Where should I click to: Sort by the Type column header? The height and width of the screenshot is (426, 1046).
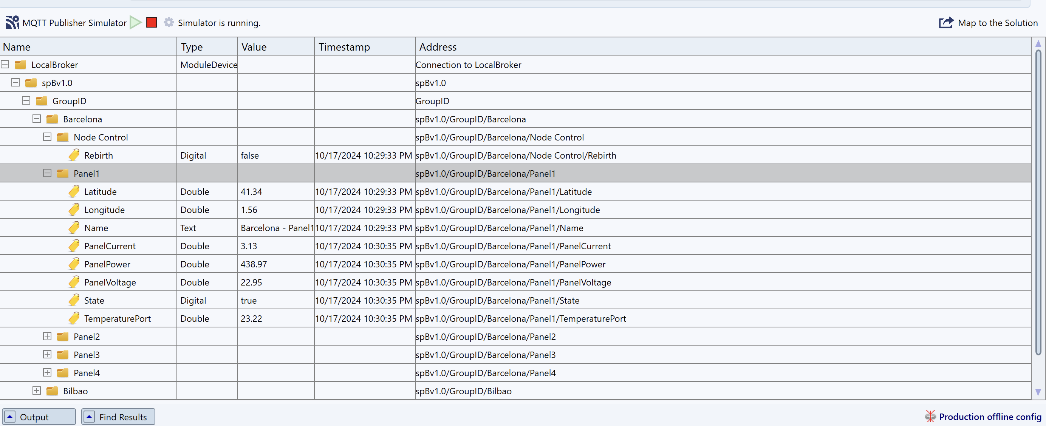pyautogui.click(x=207, y=47)
